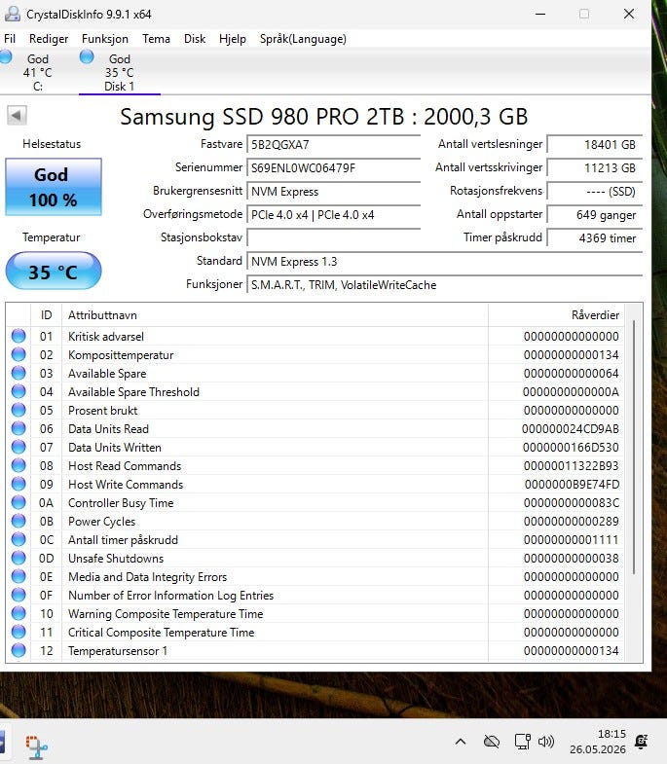Click the status icon for Available Spare row 03
This screenshot has height=764, width=667.
(x=19, y=373)
